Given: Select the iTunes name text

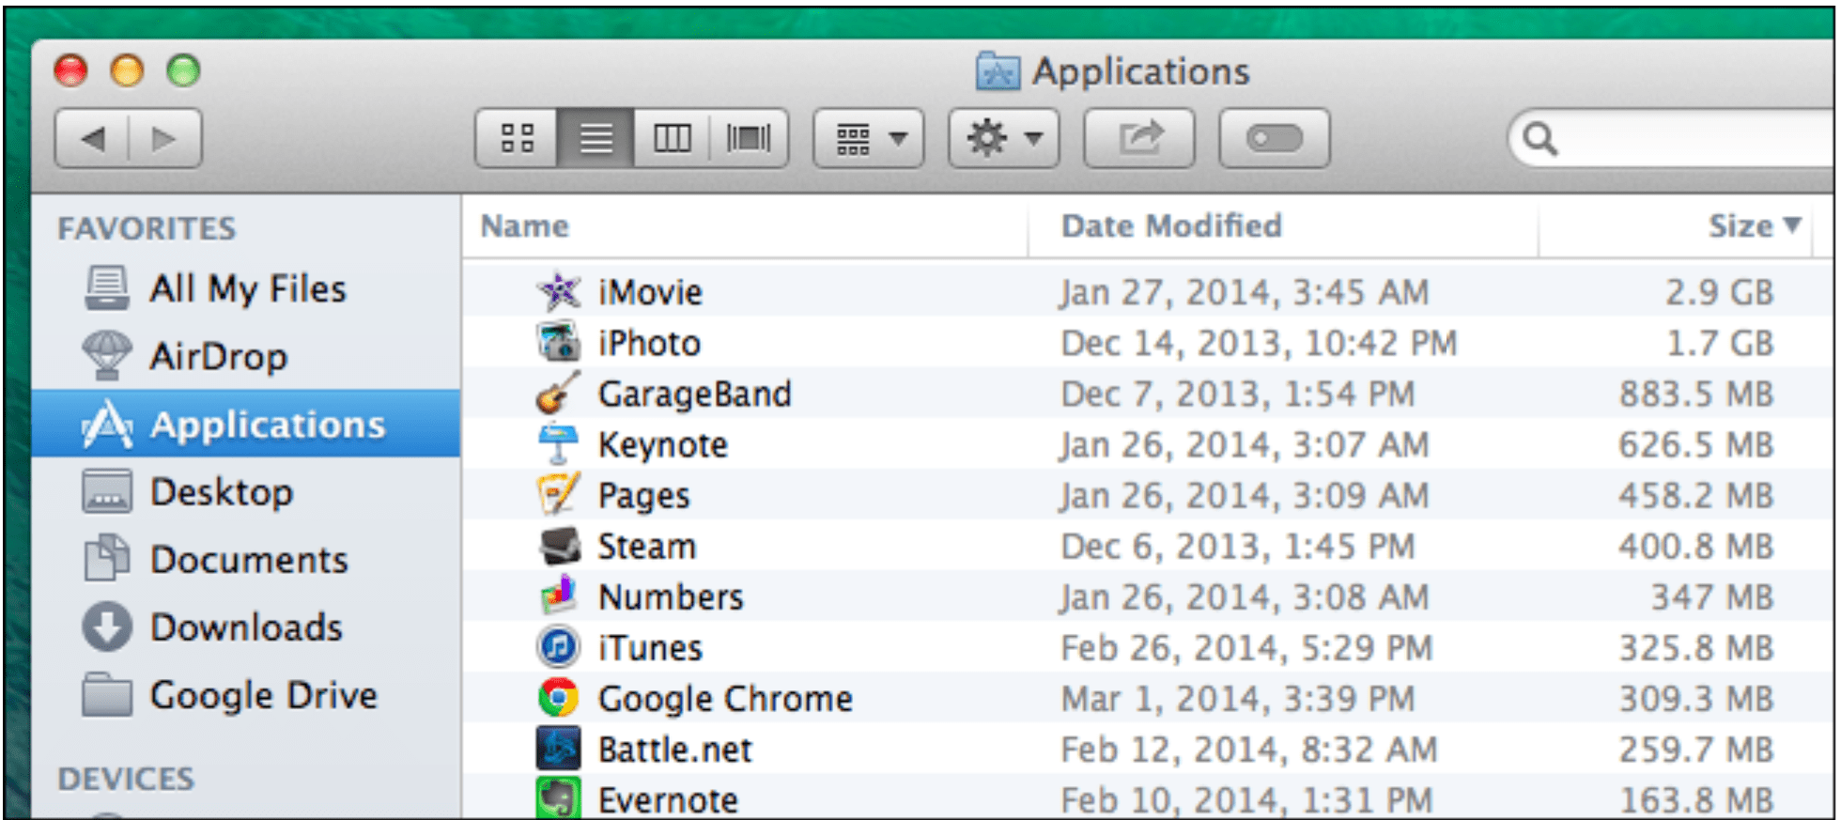Looking at the screenshot, I should tap(650, 647).
